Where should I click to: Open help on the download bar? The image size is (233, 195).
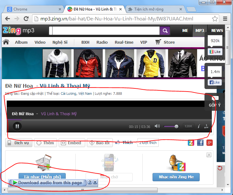click(90, 182)
